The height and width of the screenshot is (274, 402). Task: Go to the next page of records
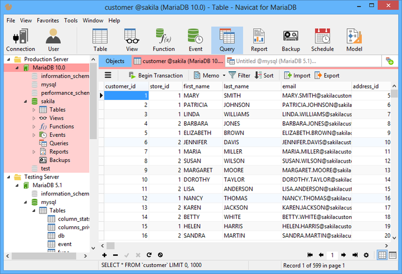(x=343, y=255)
